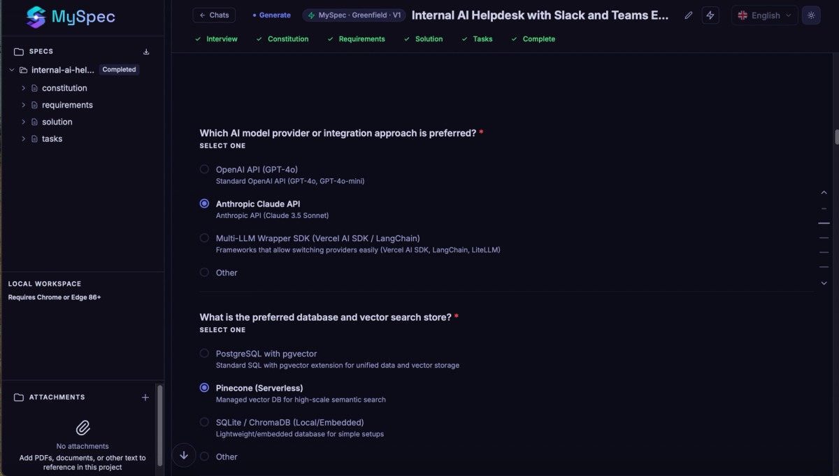Select PostgreSQL with pgvector radio option
Viewport: 839px width, 476px height.
click(204, 354)
